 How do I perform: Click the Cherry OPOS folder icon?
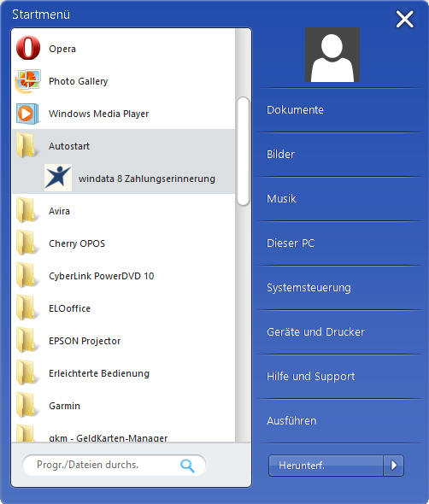pyautogui.click(x=26, y=243)
